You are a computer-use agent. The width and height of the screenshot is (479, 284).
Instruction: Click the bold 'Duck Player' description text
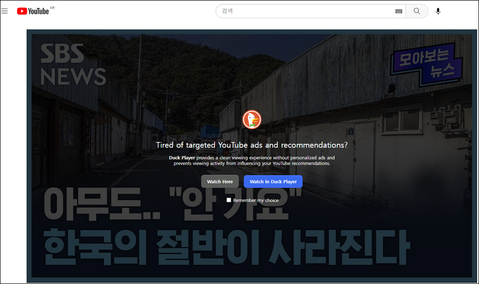pos(182,158)
